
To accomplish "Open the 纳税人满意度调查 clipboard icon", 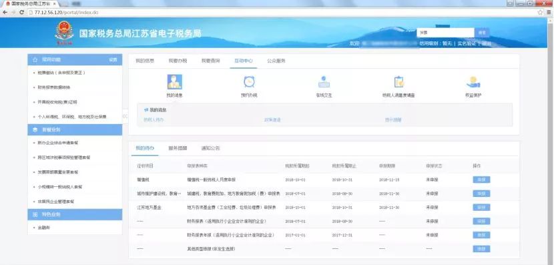I will [398, 82].
